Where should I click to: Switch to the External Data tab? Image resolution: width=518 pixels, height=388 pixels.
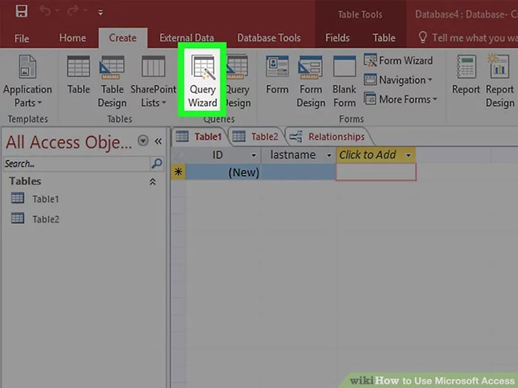click(x=187, y=38)
